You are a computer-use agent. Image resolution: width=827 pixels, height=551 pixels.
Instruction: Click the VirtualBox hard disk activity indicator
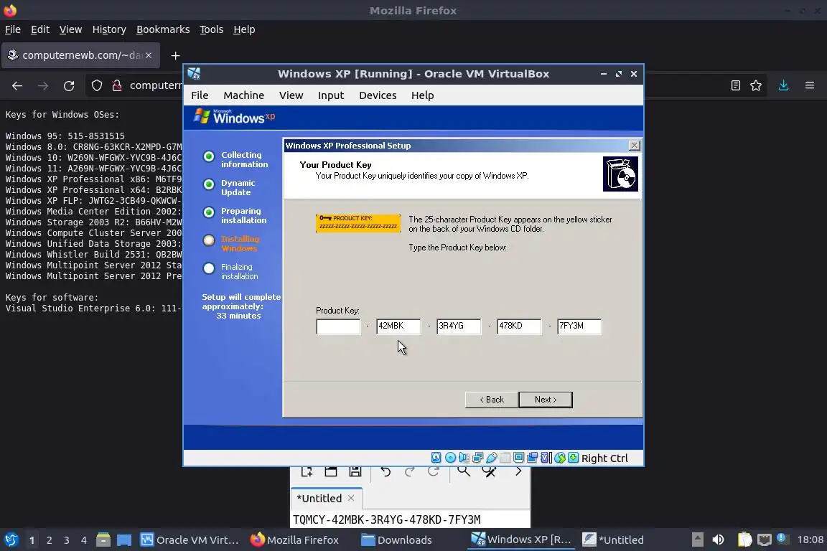(436, 458)
